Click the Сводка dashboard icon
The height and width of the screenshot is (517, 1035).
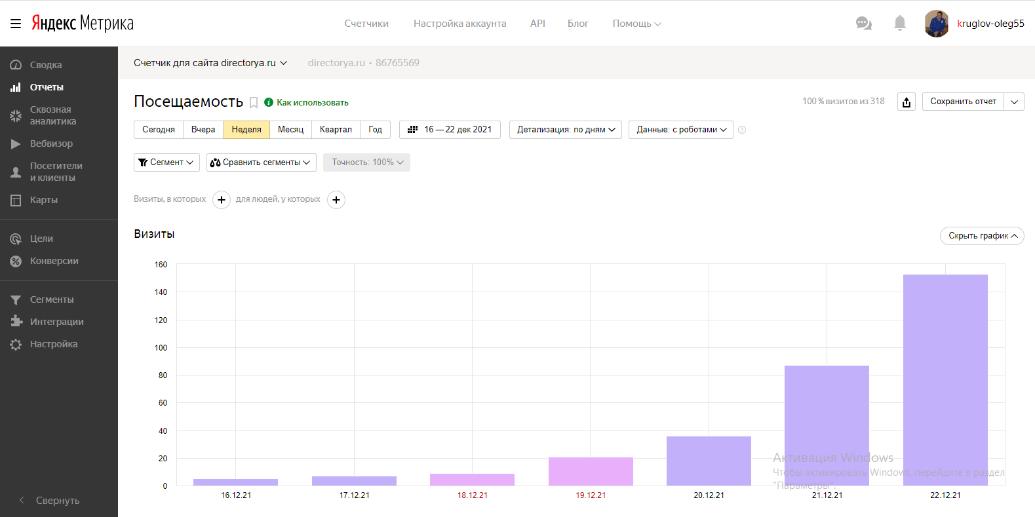(x=16, y=65)
